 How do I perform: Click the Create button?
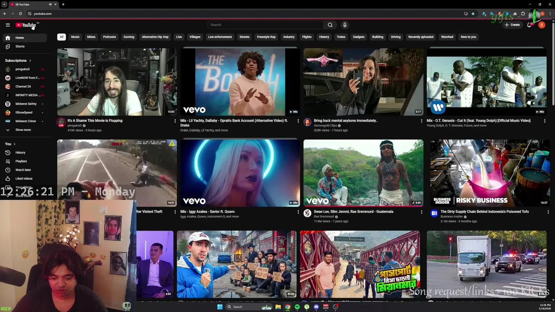(x=512, y=25)
